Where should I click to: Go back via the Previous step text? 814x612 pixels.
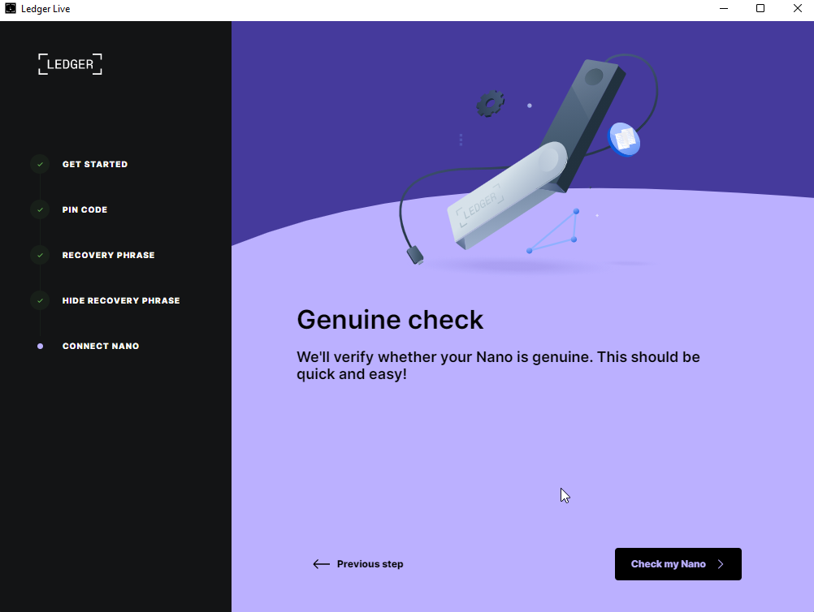click(370, 564)
